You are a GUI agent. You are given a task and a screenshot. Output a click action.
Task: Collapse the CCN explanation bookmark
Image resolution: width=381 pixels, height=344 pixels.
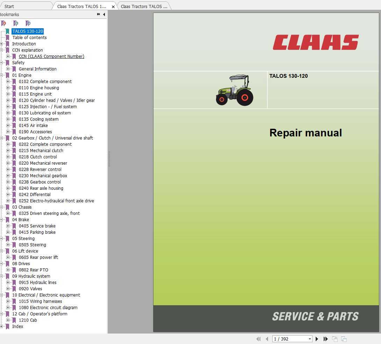(1, 50)
